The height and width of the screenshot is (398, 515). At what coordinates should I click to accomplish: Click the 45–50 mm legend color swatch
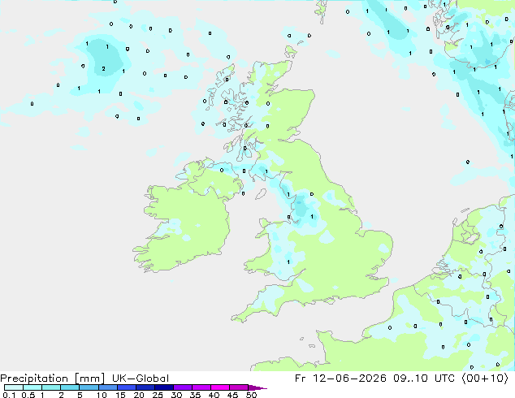coord(239,387)
